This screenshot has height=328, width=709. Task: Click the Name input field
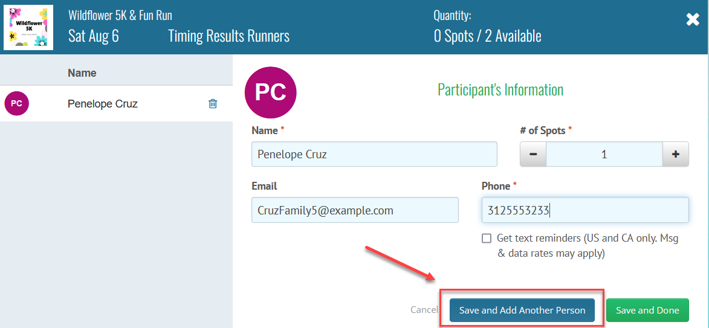[374, 154]
